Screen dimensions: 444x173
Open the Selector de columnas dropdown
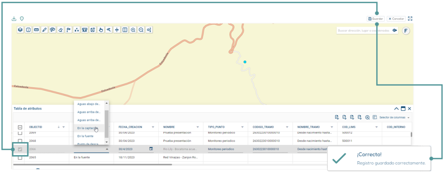coord(395,117)
